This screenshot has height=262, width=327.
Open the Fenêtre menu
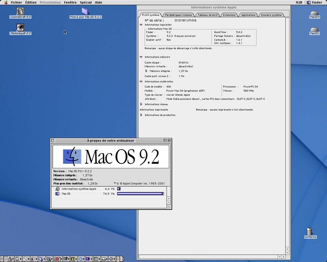pos(70,2)
